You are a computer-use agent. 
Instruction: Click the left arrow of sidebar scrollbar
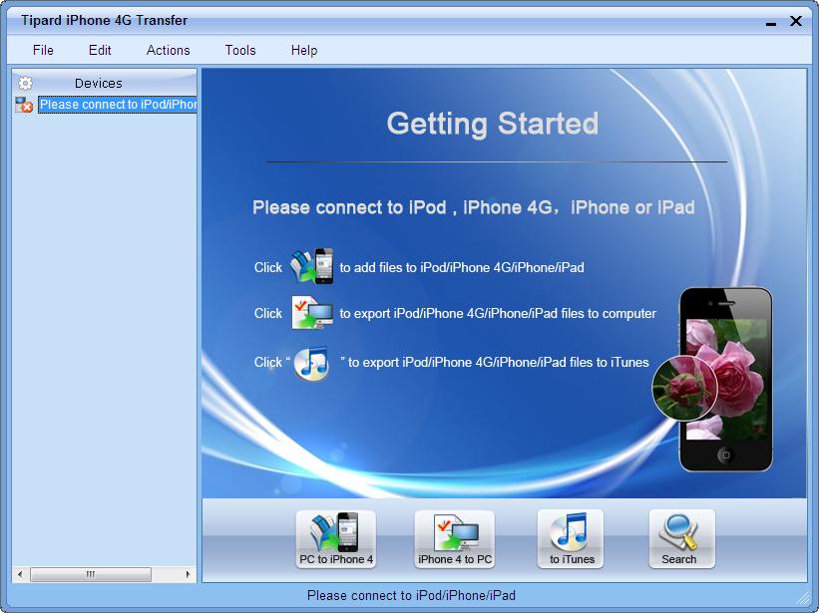[20, 575]
